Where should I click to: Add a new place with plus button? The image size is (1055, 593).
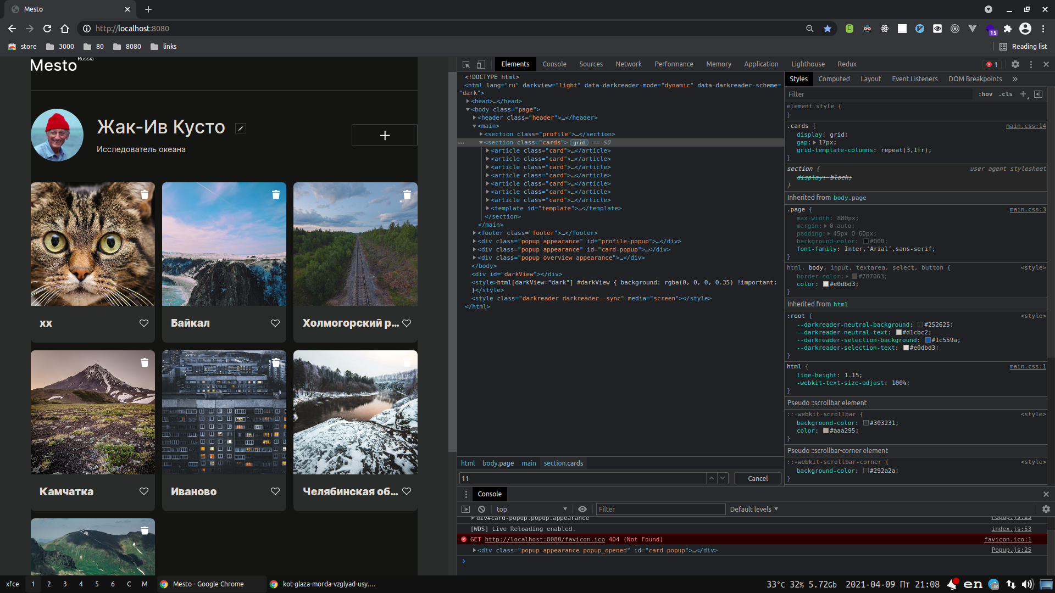point(385,135)
